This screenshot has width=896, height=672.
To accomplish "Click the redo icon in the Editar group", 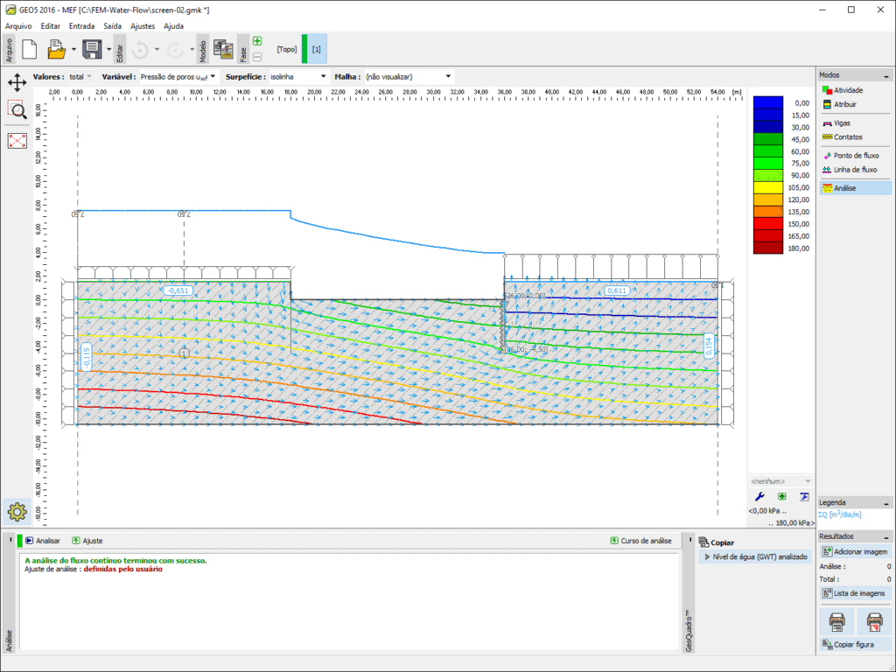I will point(175,50).
